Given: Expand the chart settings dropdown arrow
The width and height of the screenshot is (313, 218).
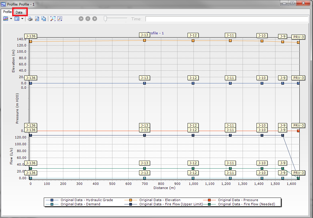Looking at the screenshot, I should (x=11, y=19).
